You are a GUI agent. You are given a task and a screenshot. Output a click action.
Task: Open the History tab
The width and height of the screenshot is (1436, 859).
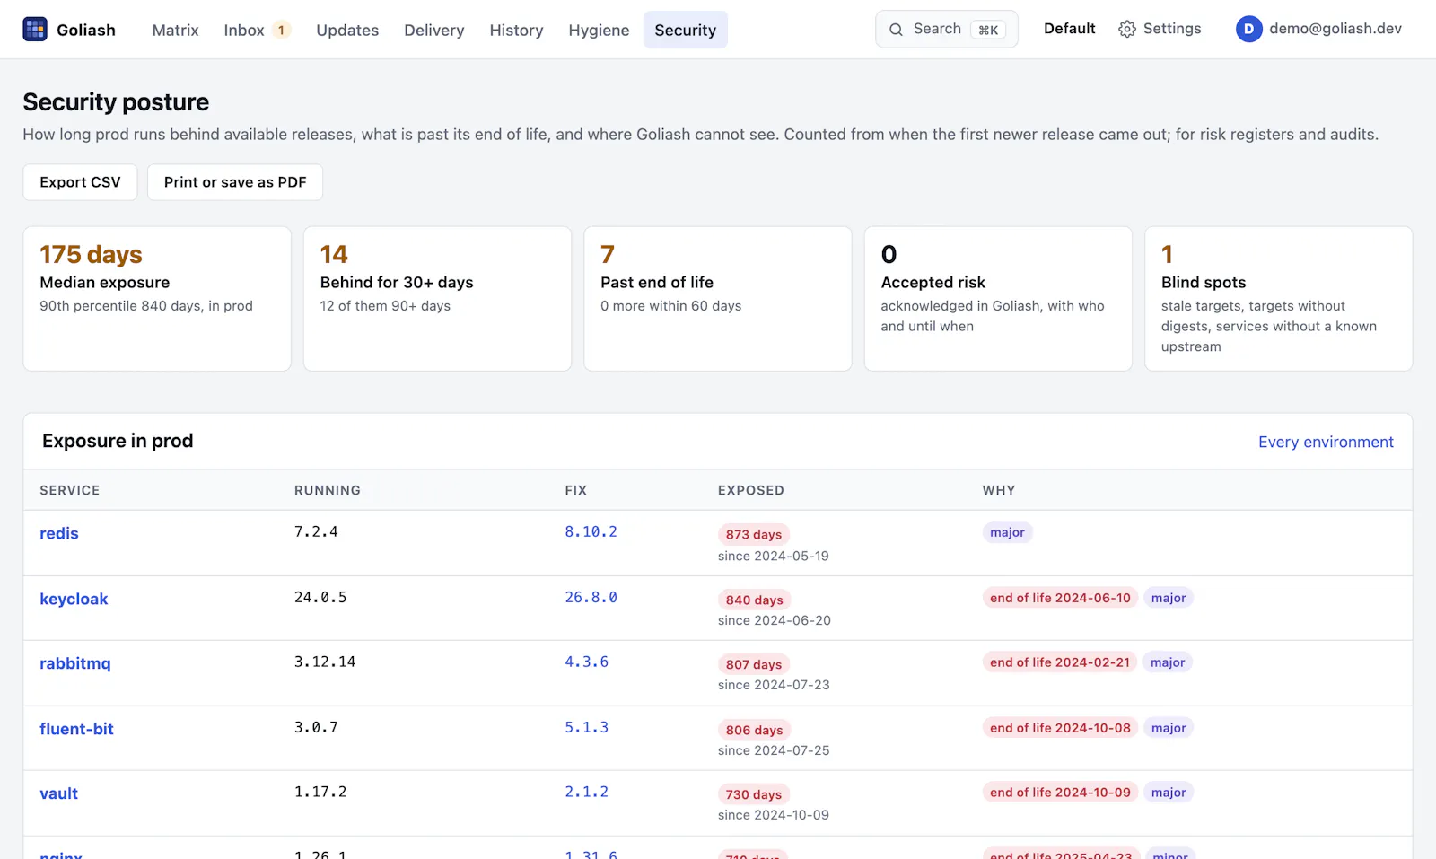[516, 30]
